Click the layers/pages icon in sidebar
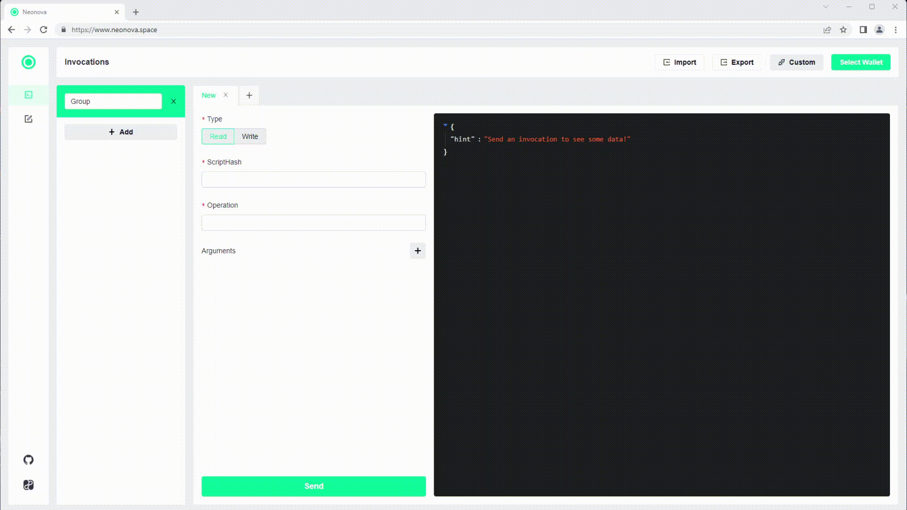The width and height of the screenshot is (907, 510). (x=29, y=94)
